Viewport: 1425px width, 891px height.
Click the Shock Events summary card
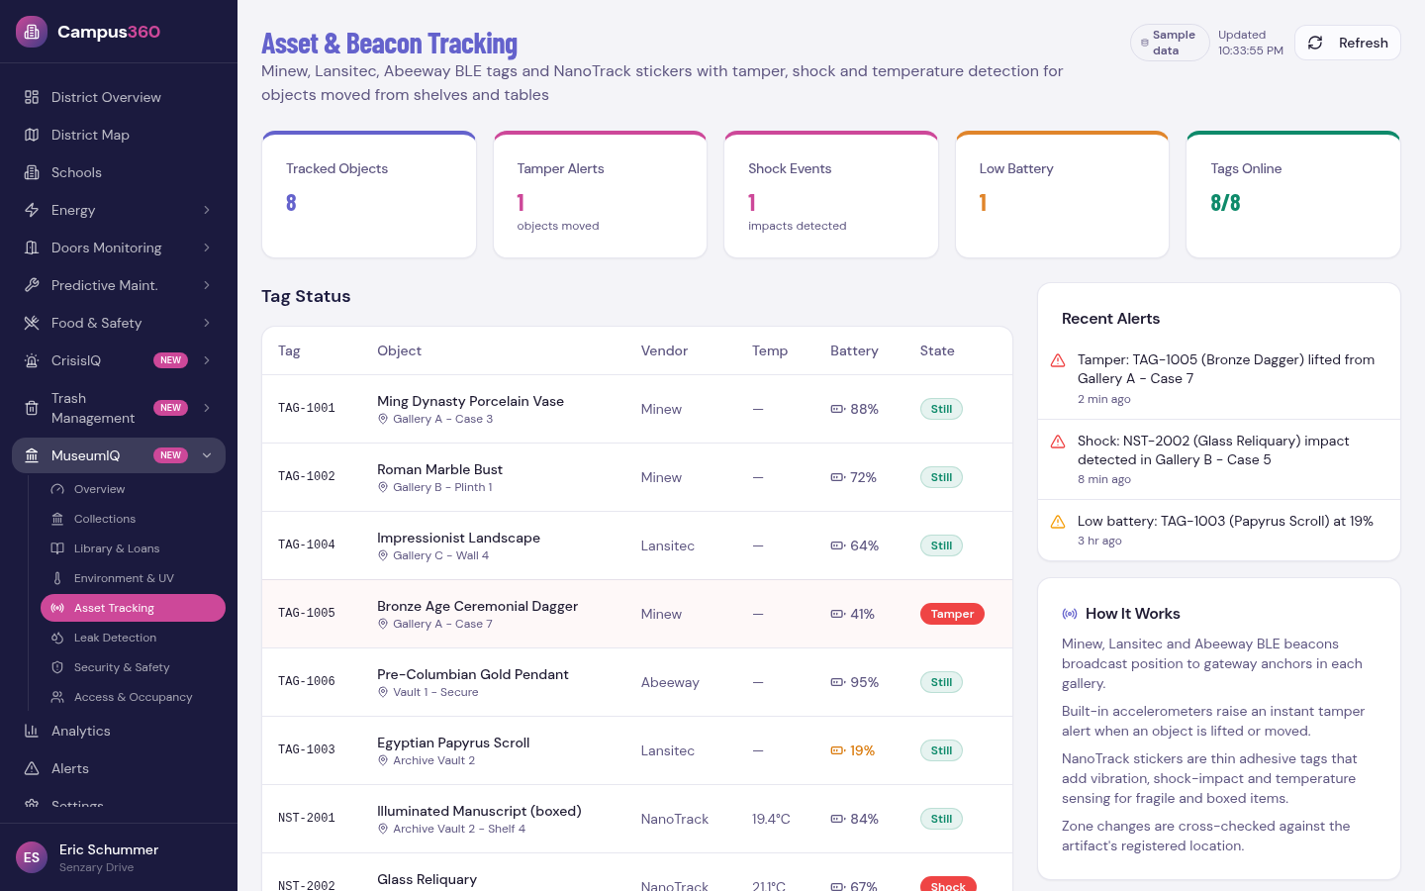coord(831,195)
